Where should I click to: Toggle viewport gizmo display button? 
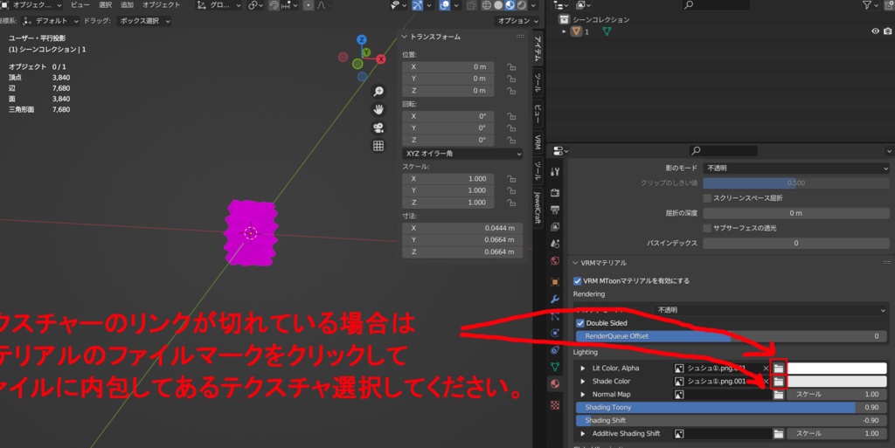click(418, 5)
